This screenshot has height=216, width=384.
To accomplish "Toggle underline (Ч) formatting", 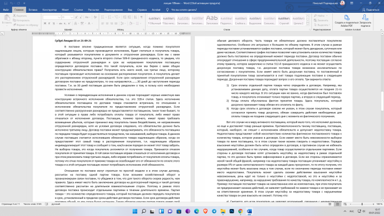I will [54, 23].
